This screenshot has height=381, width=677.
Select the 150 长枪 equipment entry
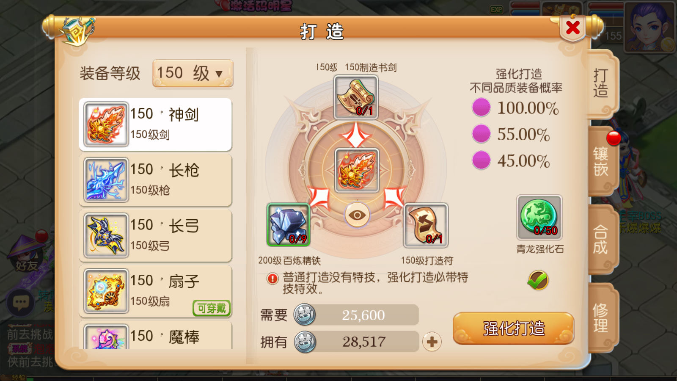point(155,180)
